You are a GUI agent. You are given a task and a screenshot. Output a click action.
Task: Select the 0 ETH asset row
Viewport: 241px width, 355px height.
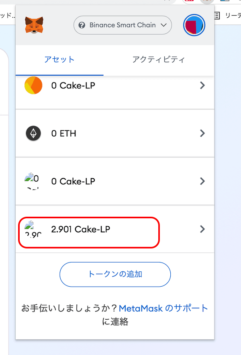tap(115, 133)
